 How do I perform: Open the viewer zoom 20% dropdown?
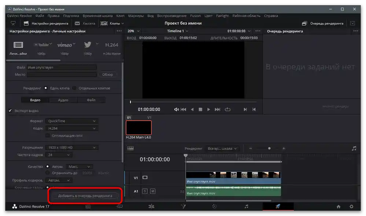133,31
